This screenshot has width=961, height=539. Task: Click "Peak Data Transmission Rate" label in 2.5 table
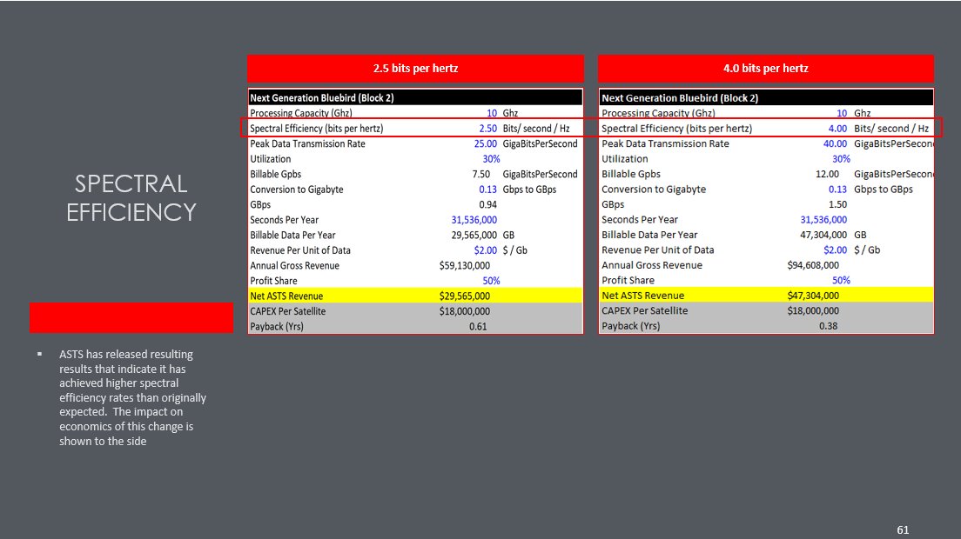[x=307, y=143]
